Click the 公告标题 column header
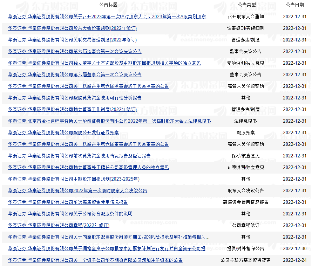This screenshot has width=312, height=266. click(108, 5)
